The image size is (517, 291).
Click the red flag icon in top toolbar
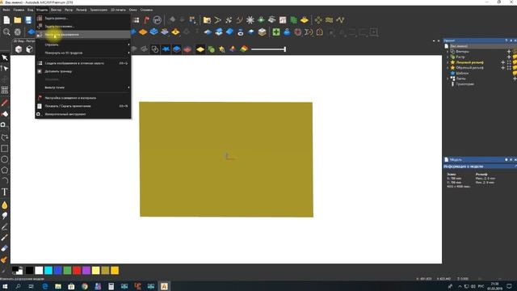point(146,20)
